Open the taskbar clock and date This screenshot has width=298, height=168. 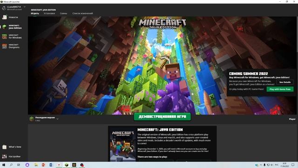tap(284, 165)
